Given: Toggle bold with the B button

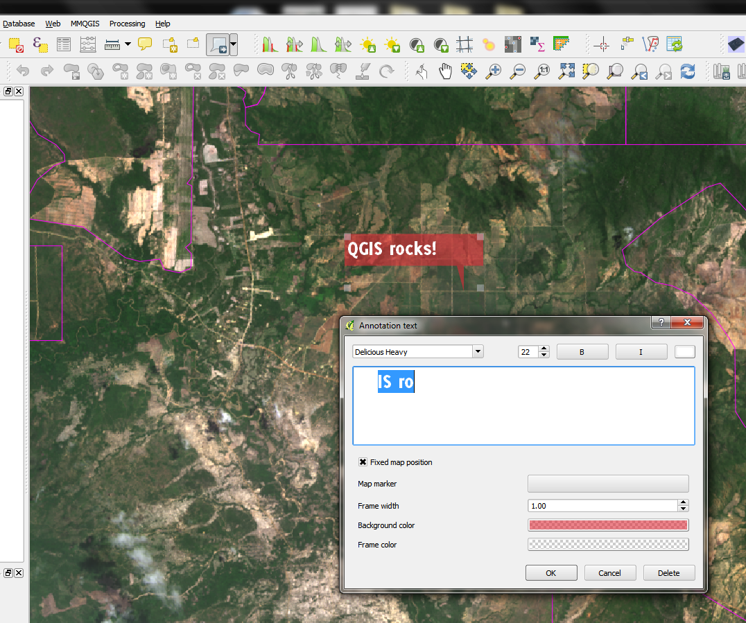Looking at the screenshot, I should [582, 352].
